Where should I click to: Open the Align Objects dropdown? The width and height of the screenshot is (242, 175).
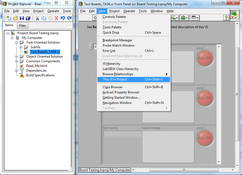[x=175, y=18]
